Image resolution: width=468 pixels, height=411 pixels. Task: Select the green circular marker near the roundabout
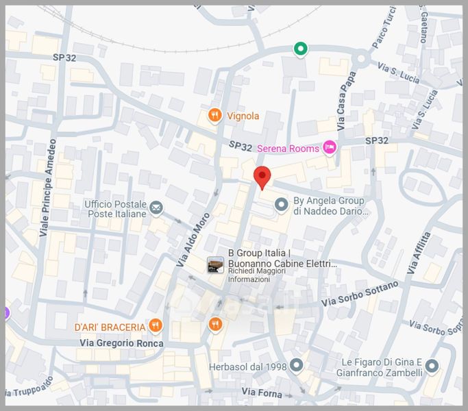(299, 49)
